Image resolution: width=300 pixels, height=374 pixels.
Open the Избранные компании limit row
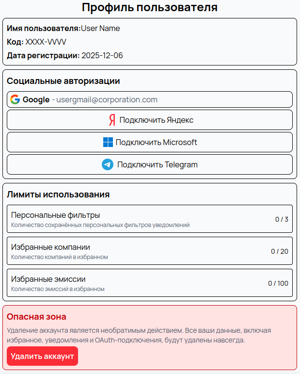(x=150, y=251)
